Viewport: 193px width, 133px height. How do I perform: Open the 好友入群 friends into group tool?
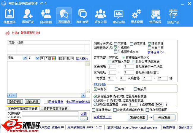tap(100, 16)
